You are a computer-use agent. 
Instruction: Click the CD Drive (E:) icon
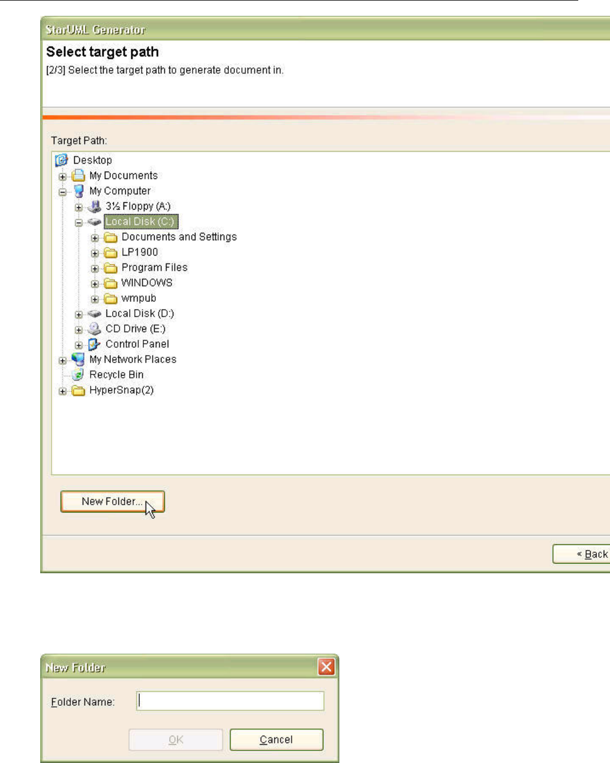[x=95, y=329]
